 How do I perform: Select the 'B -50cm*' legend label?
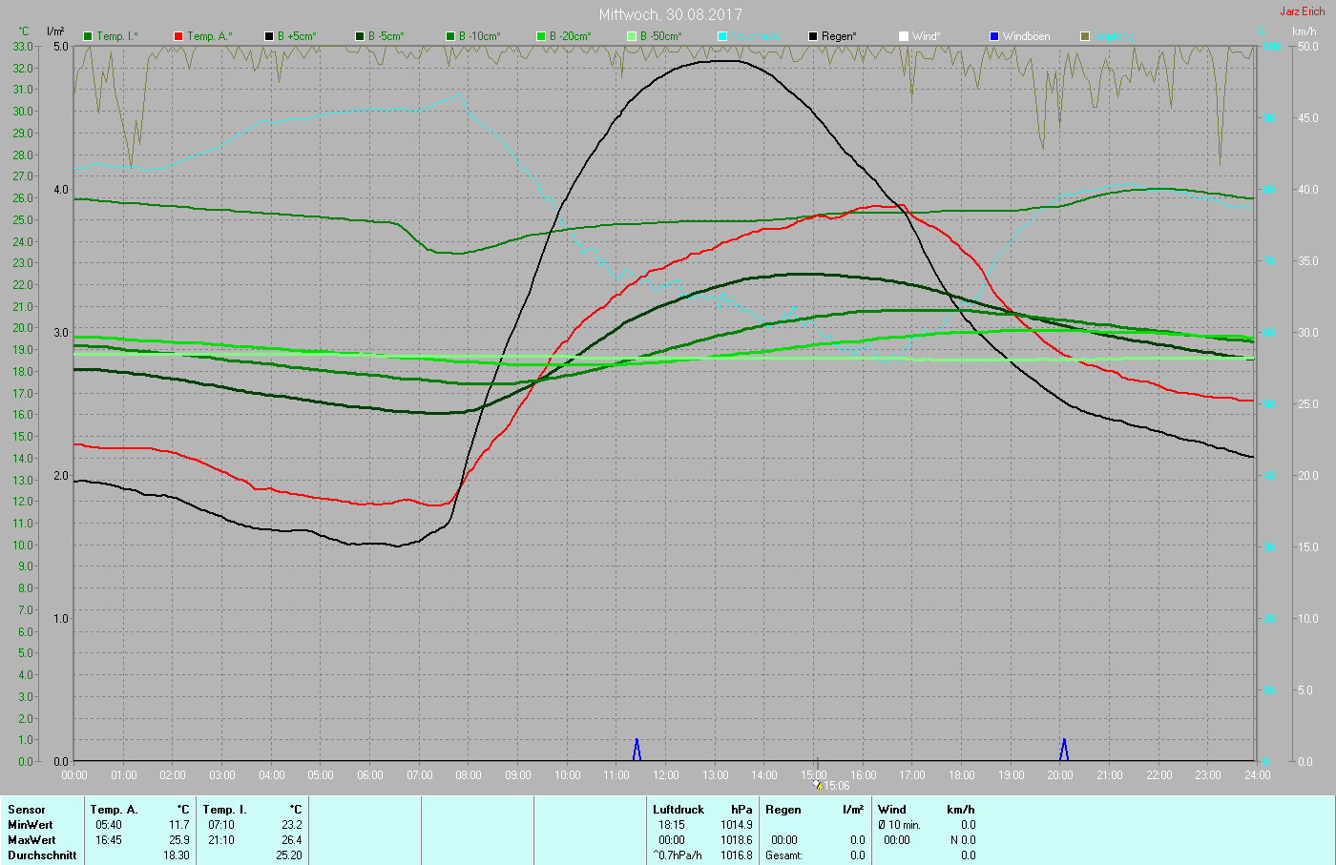pyautogui.click(x=661, y=36)
